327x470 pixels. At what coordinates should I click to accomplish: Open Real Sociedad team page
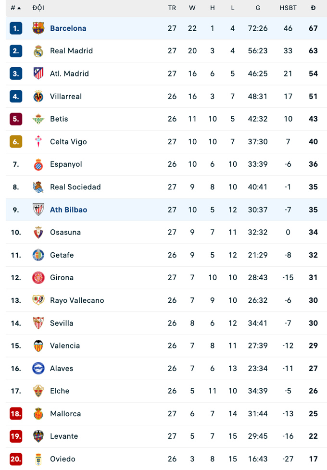tap(75, 187)
